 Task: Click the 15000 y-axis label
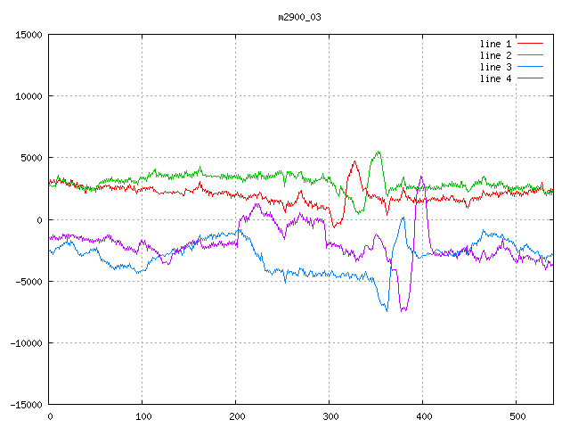pos(28,35)
